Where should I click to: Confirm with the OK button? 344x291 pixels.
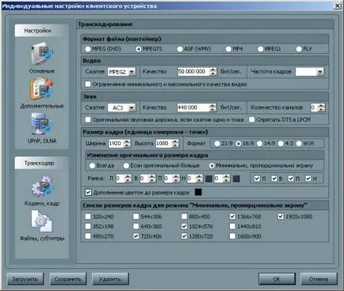277,279
